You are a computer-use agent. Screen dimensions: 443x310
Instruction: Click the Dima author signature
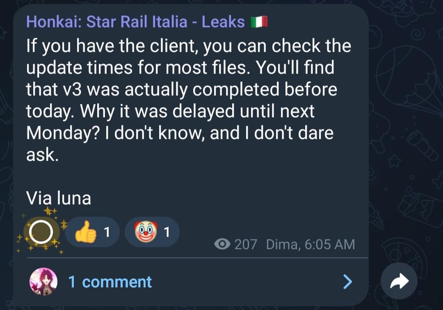[x=282, y=244]
